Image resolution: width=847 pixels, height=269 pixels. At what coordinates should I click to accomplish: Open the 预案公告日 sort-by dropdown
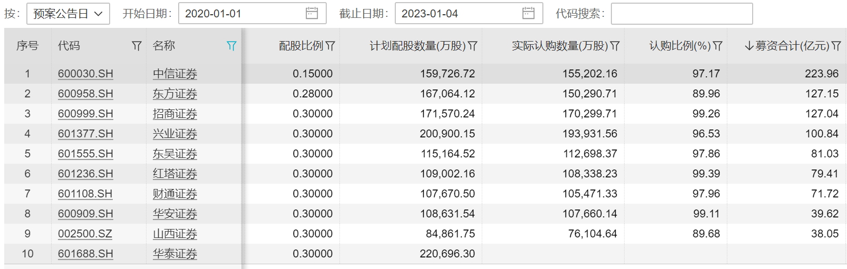68,14
